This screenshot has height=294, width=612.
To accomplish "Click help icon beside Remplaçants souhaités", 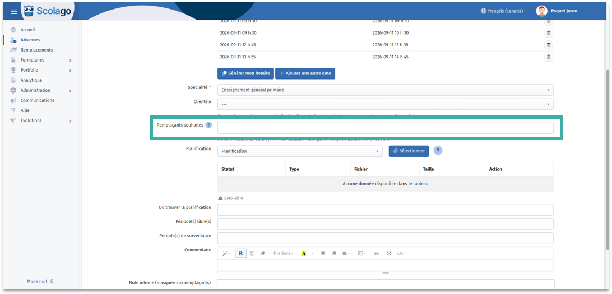I will coord(208,125).
